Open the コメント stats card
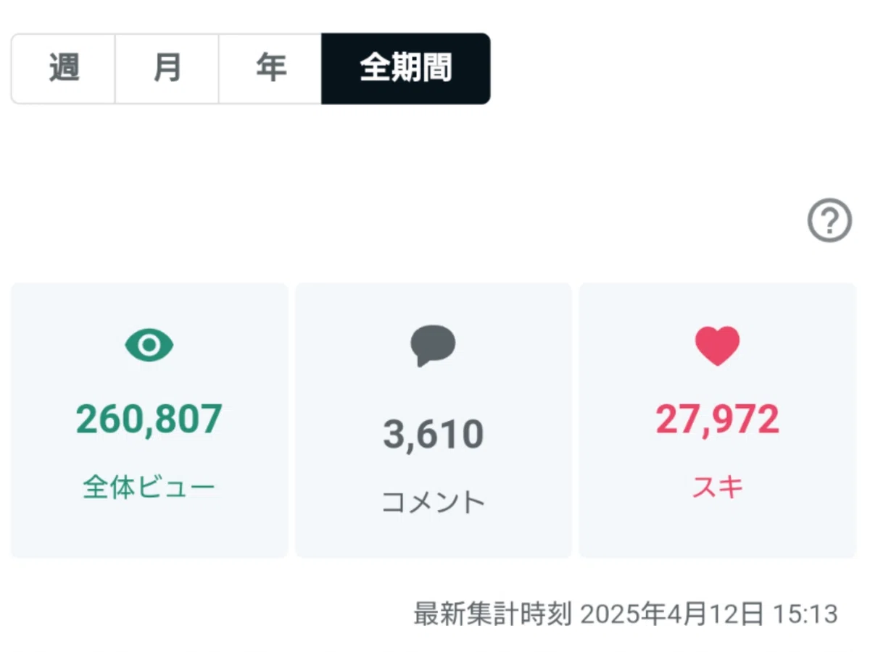Screen dimensions: 870x652 click(434, 420)
